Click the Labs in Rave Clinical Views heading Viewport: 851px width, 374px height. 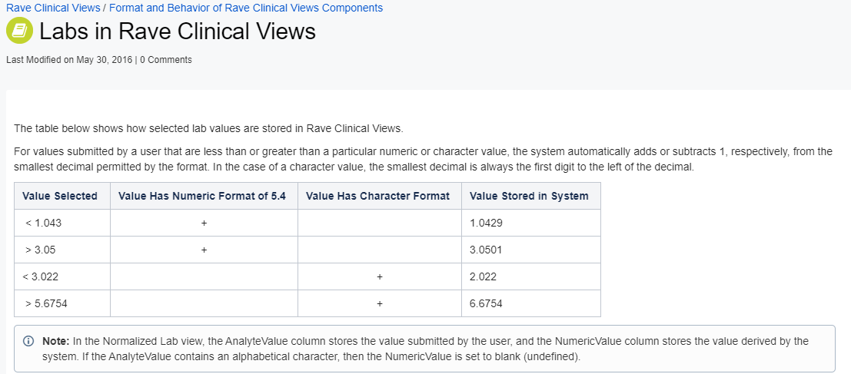pos(178,31)
